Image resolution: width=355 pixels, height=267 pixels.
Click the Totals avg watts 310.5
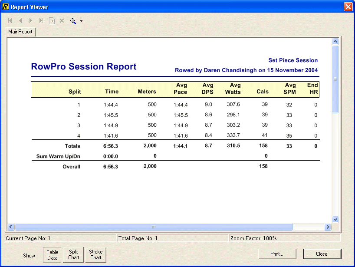point(233,145)
